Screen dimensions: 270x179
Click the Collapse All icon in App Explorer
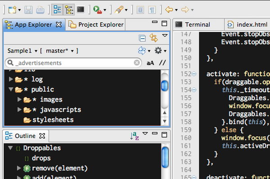pos(142,38)
